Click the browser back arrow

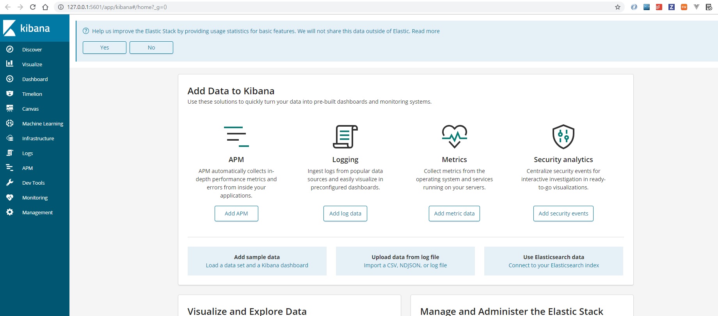[x=8, y=7]
